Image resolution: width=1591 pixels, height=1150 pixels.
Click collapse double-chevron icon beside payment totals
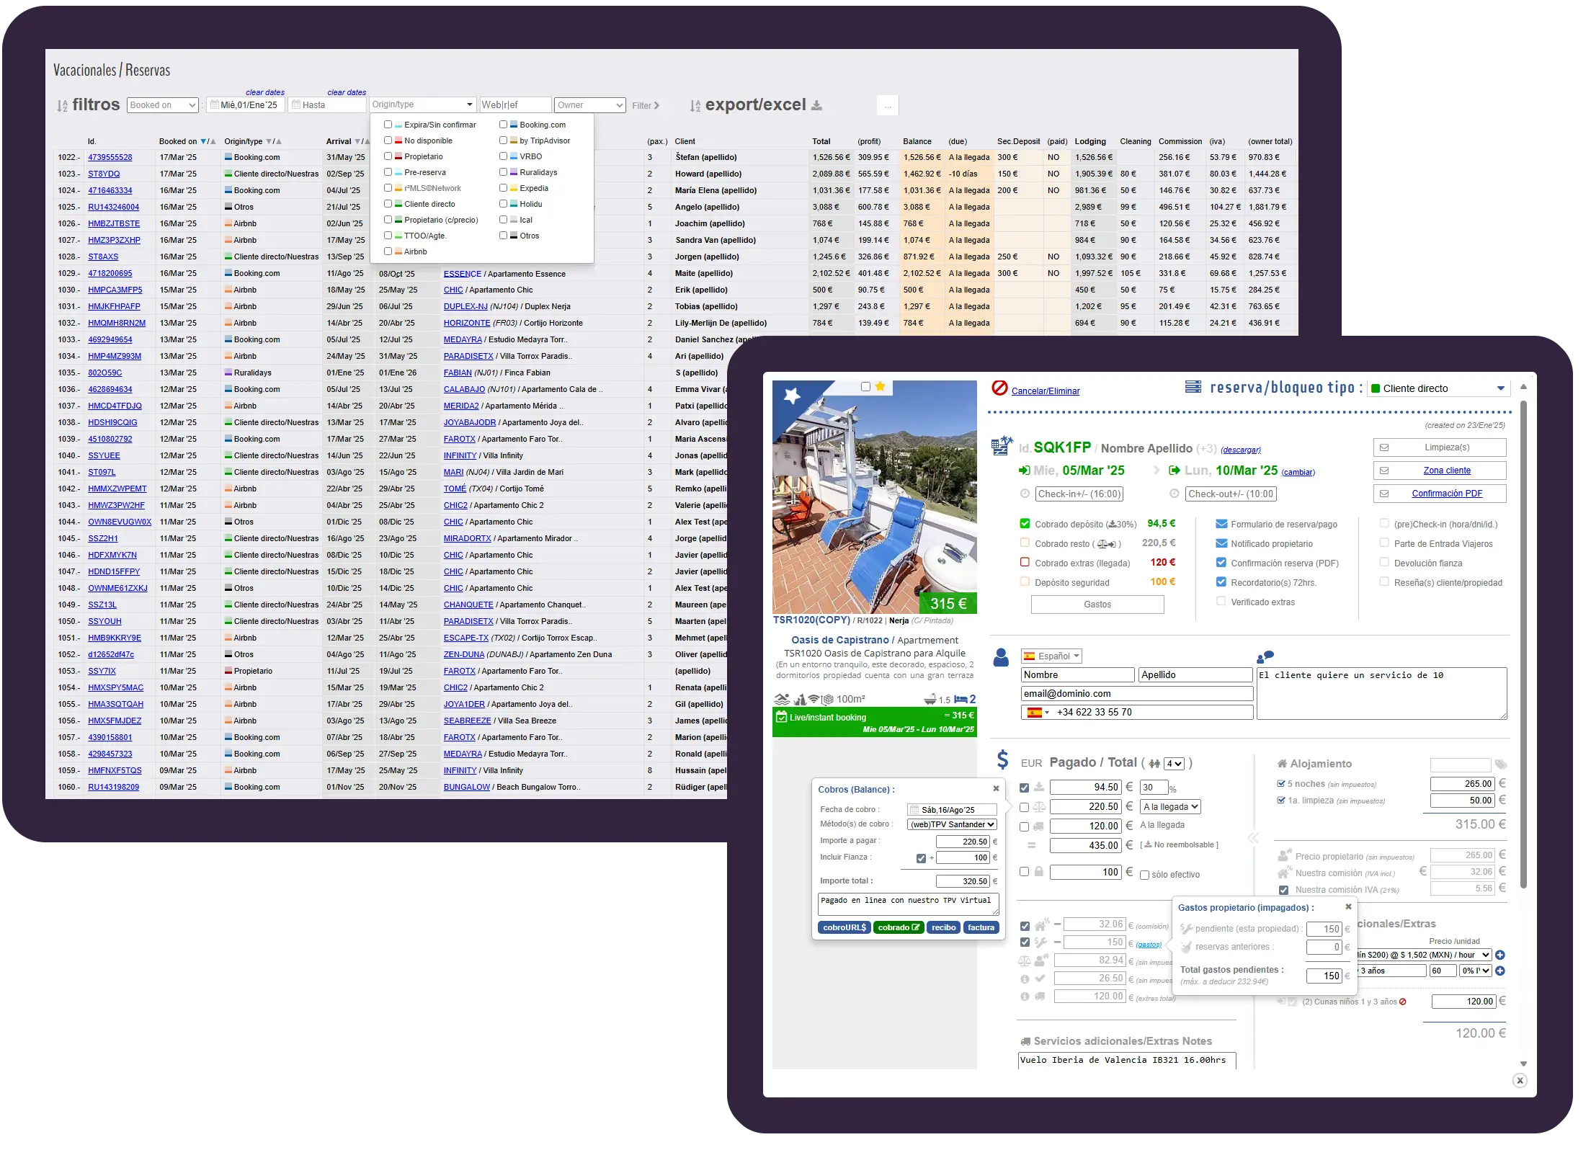click(1253, 838)
